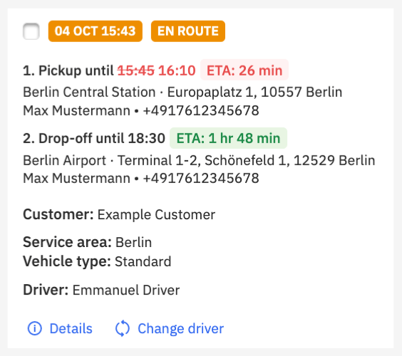Select the Change driver link

[181, 328]
